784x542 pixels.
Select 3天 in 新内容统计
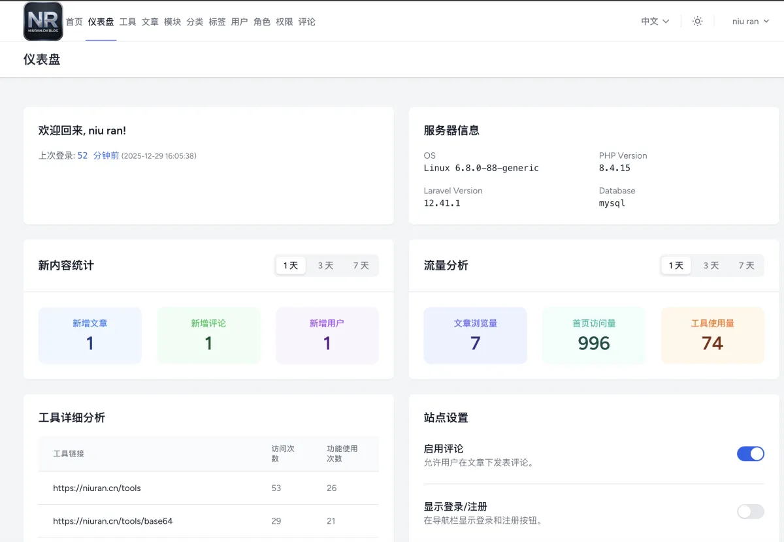[x=325, y=266]
